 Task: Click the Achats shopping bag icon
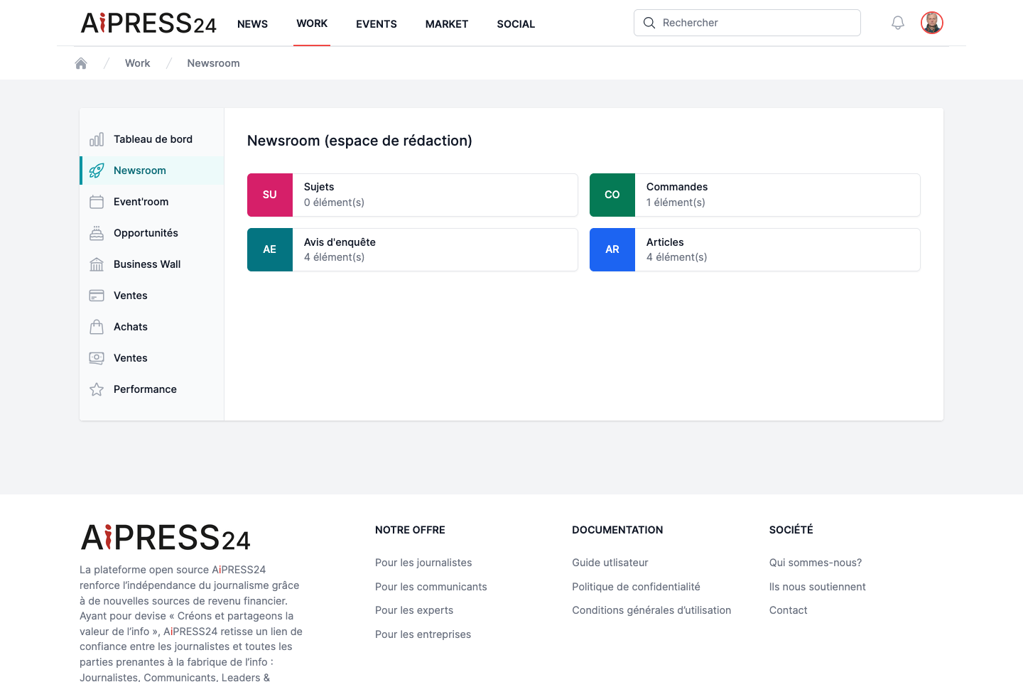[x=97, y=327]
